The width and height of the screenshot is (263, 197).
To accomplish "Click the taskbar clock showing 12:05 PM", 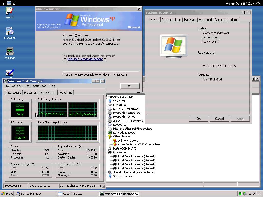I will 254,194.
